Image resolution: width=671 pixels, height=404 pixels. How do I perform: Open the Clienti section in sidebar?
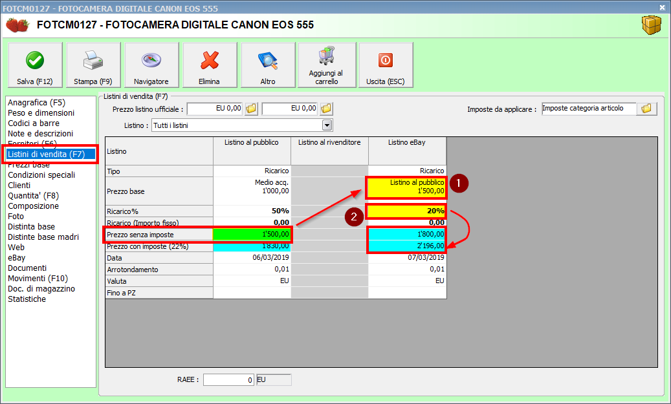(19, 185)
